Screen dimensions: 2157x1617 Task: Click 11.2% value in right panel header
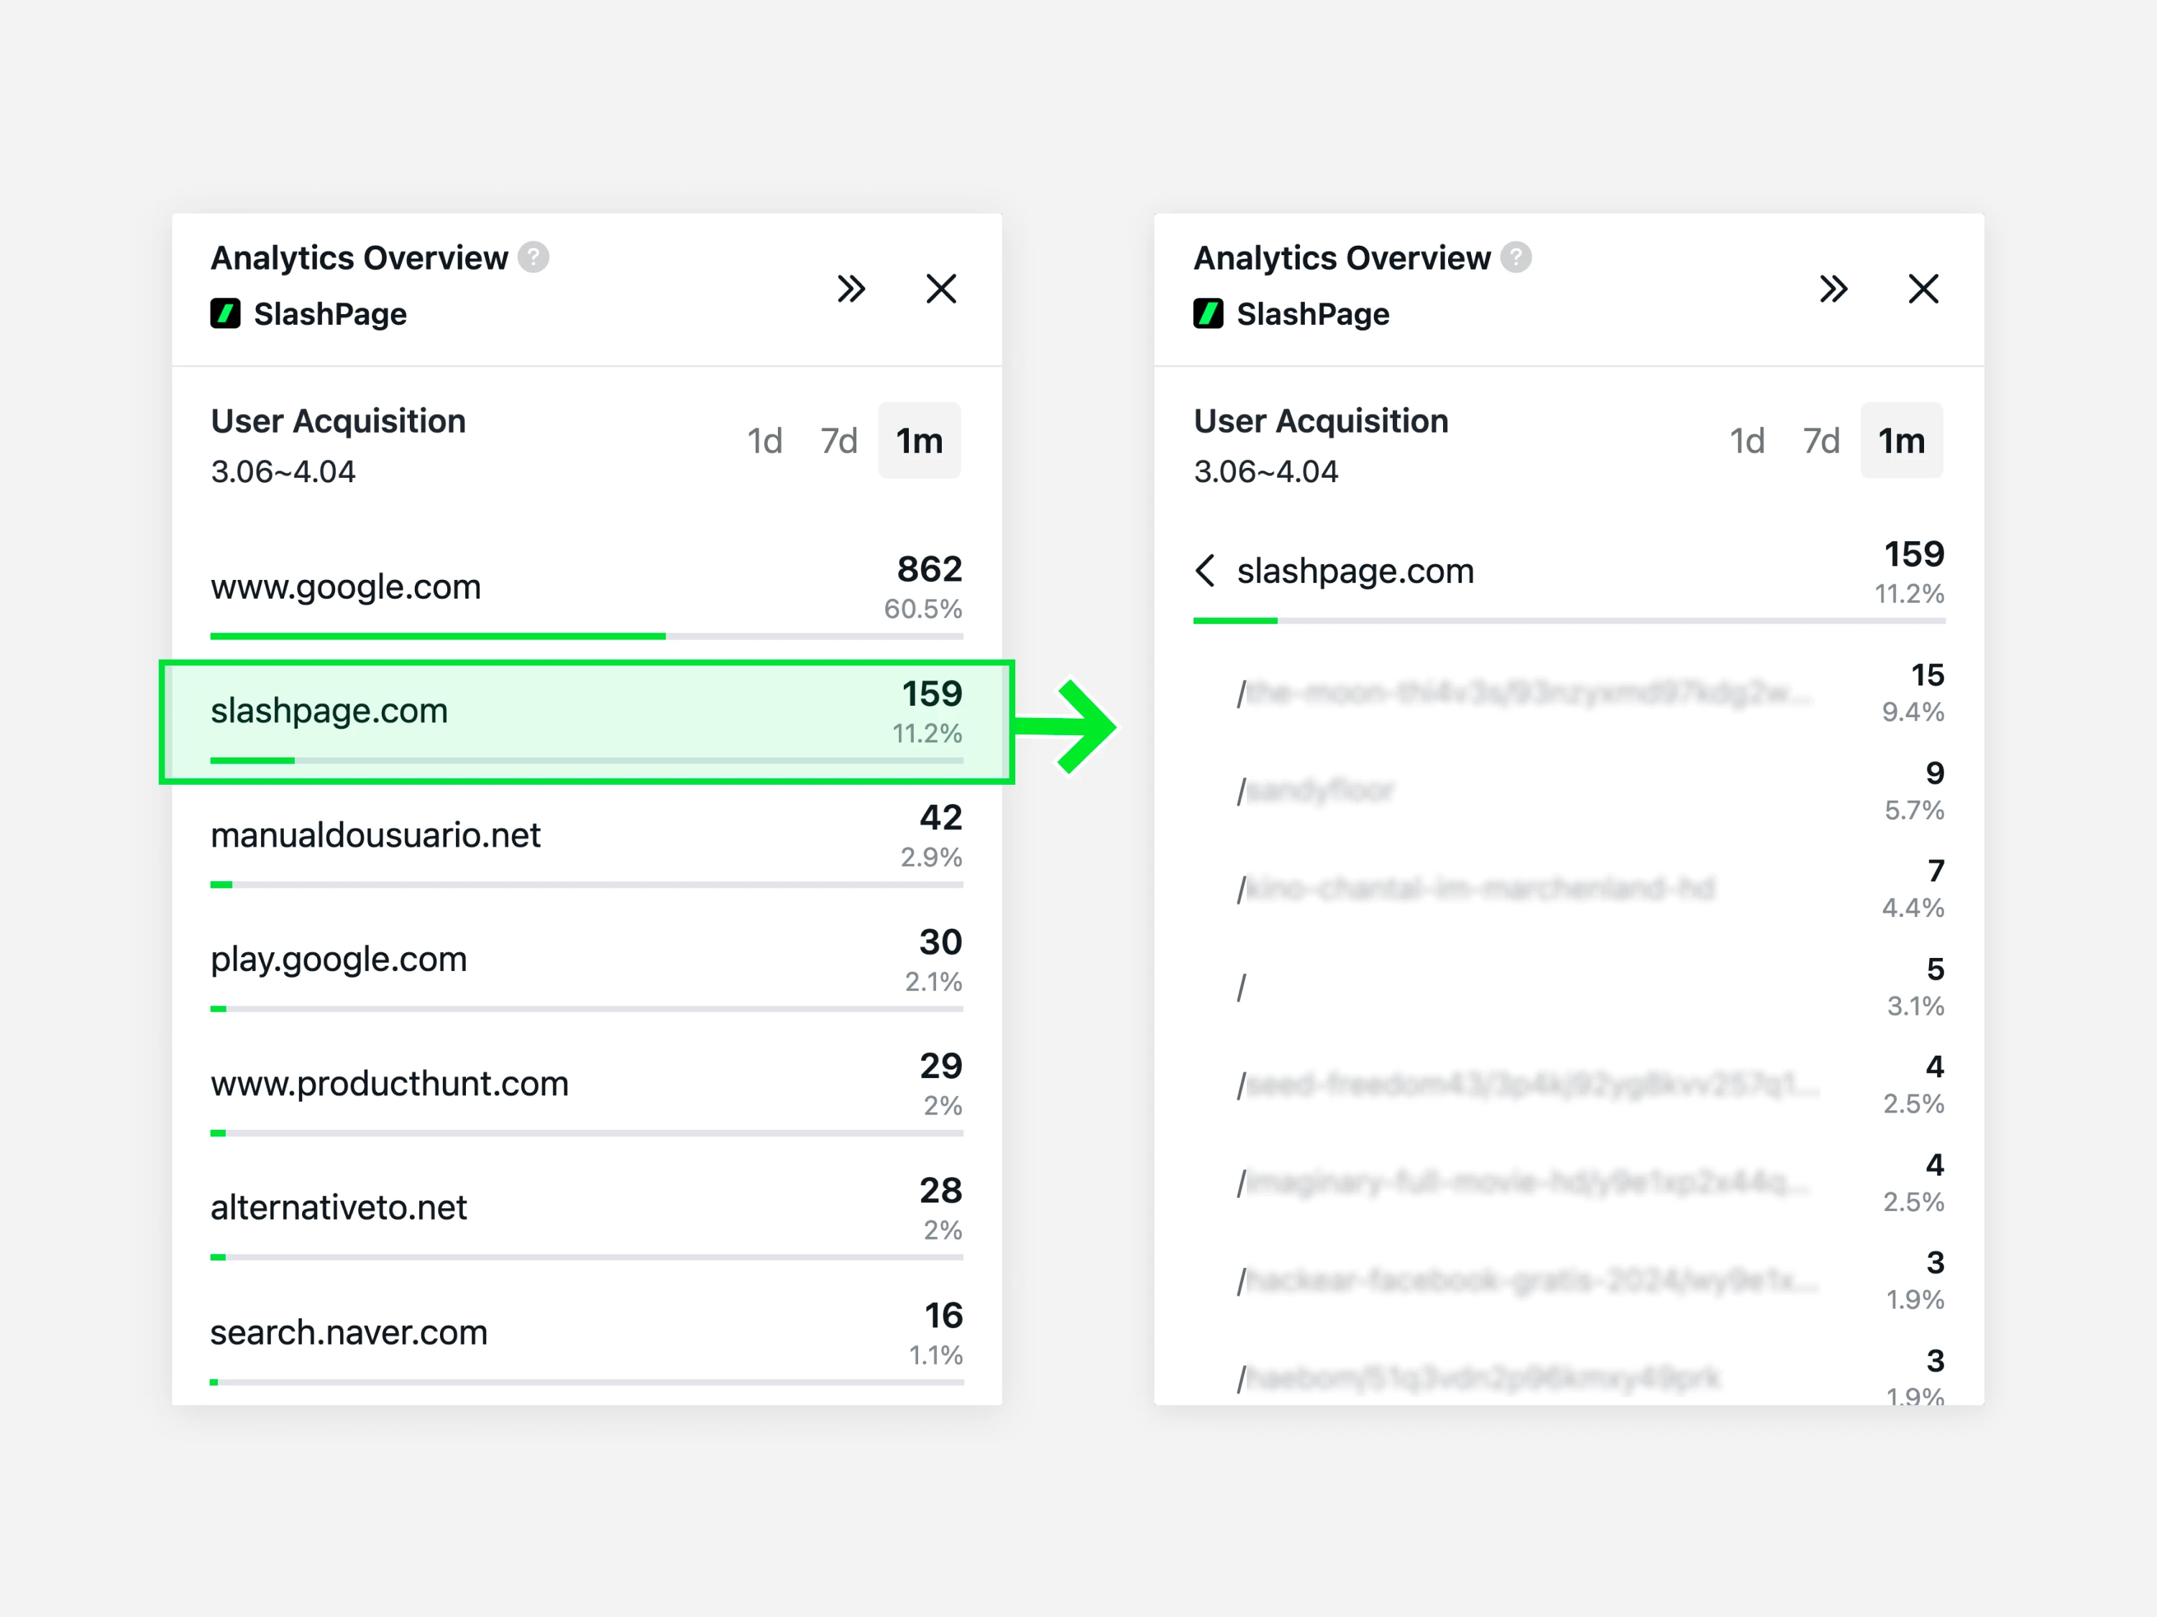[1908, 594]
